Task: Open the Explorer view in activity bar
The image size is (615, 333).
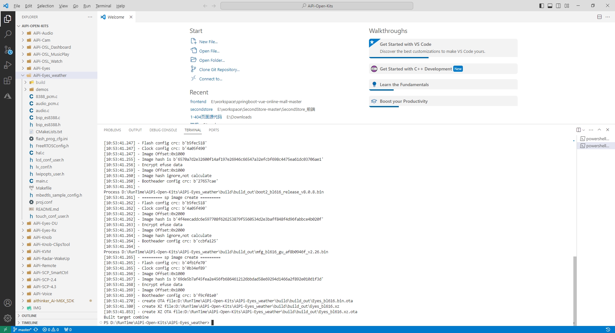Action: 8,19
